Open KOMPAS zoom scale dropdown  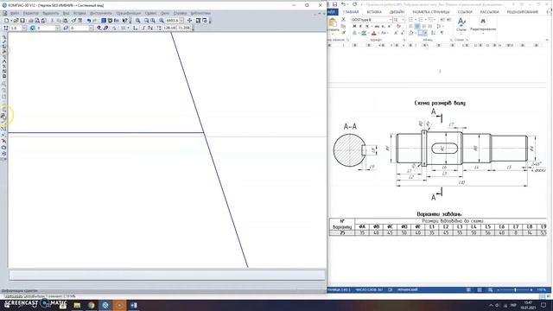181,21
